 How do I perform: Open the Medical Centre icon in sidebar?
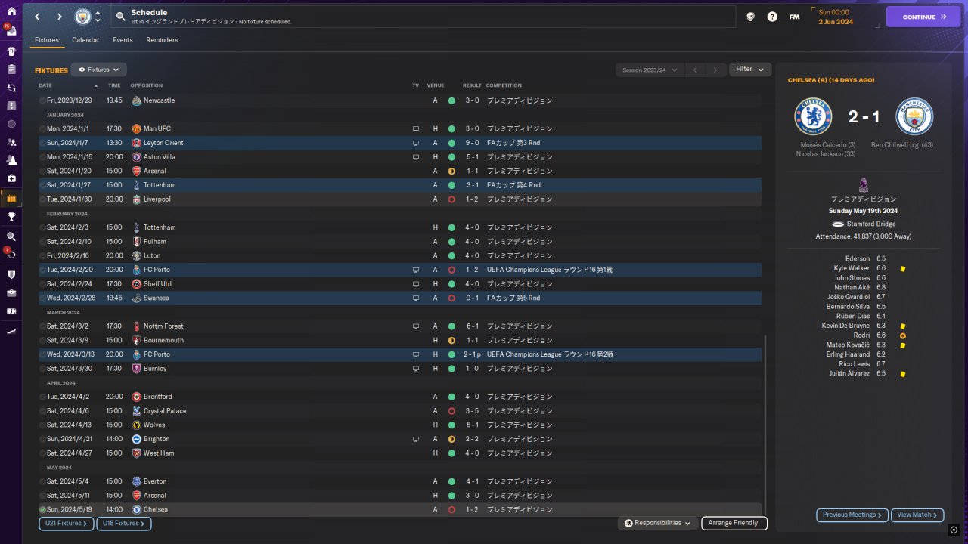coord(11,178)
